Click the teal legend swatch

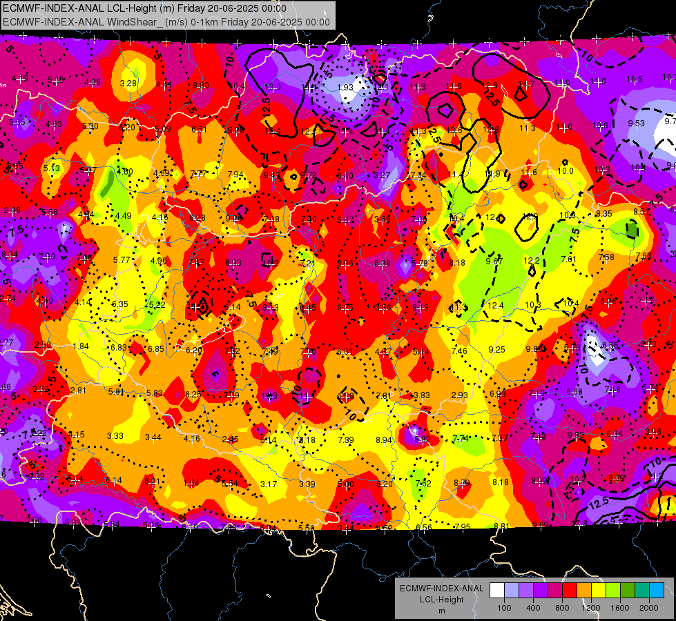pyautogui.click(x=642, y=591)
